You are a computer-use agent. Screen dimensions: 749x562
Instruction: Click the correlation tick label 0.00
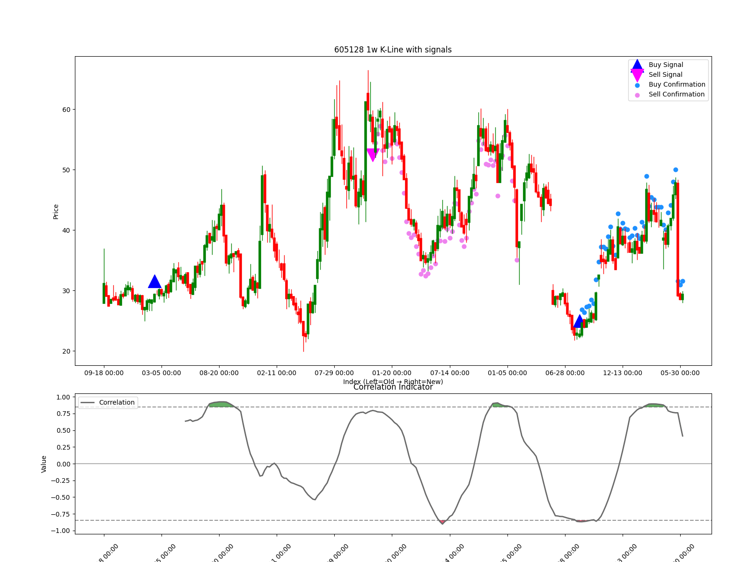(63, 464)
